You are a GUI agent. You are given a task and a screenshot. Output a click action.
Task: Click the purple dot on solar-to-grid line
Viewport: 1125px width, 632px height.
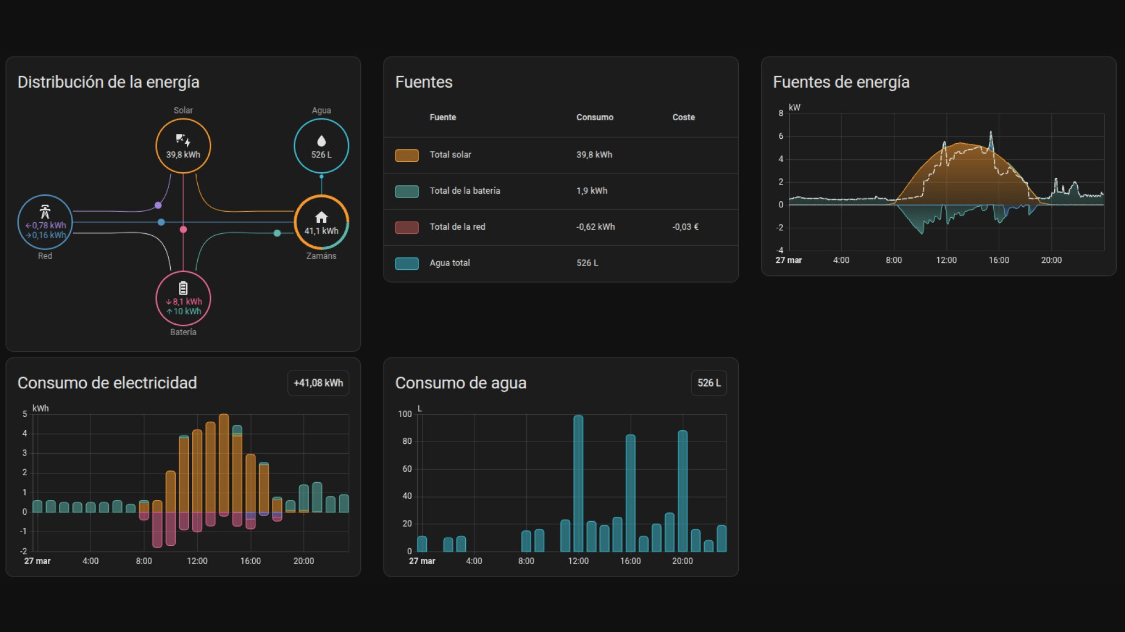[158, 205]
